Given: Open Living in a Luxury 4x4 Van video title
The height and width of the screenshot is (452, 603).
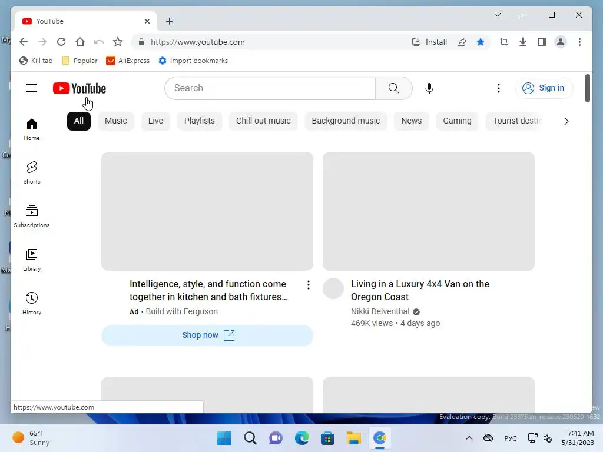Looking at the screenshot, I should tap(420, 290).
